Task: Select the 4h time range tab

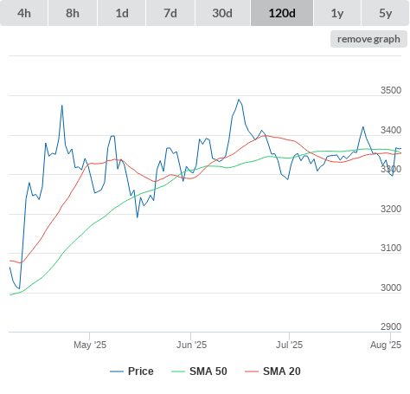Action: pyautogui.click(x=24, y=13)
